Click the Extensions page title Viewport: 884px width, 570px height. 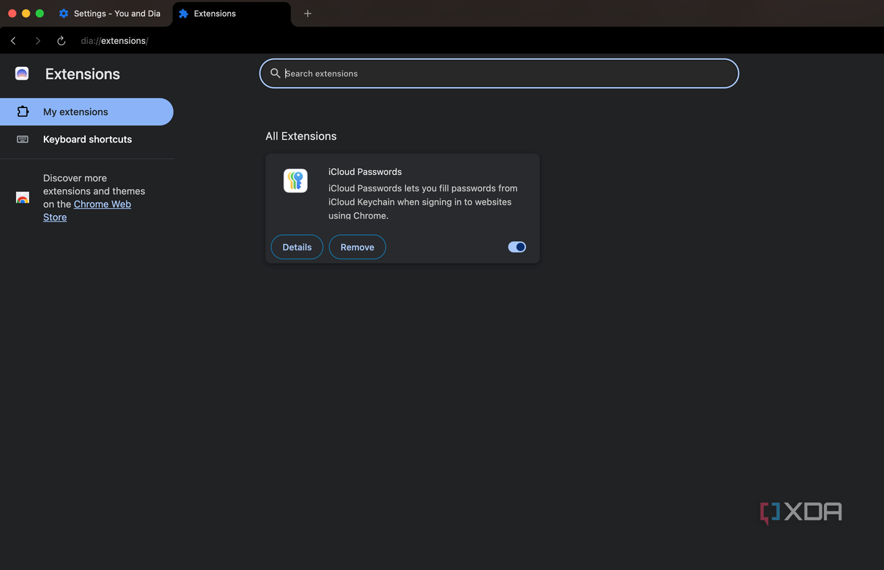pyautogui.click(x=82, y=74)
